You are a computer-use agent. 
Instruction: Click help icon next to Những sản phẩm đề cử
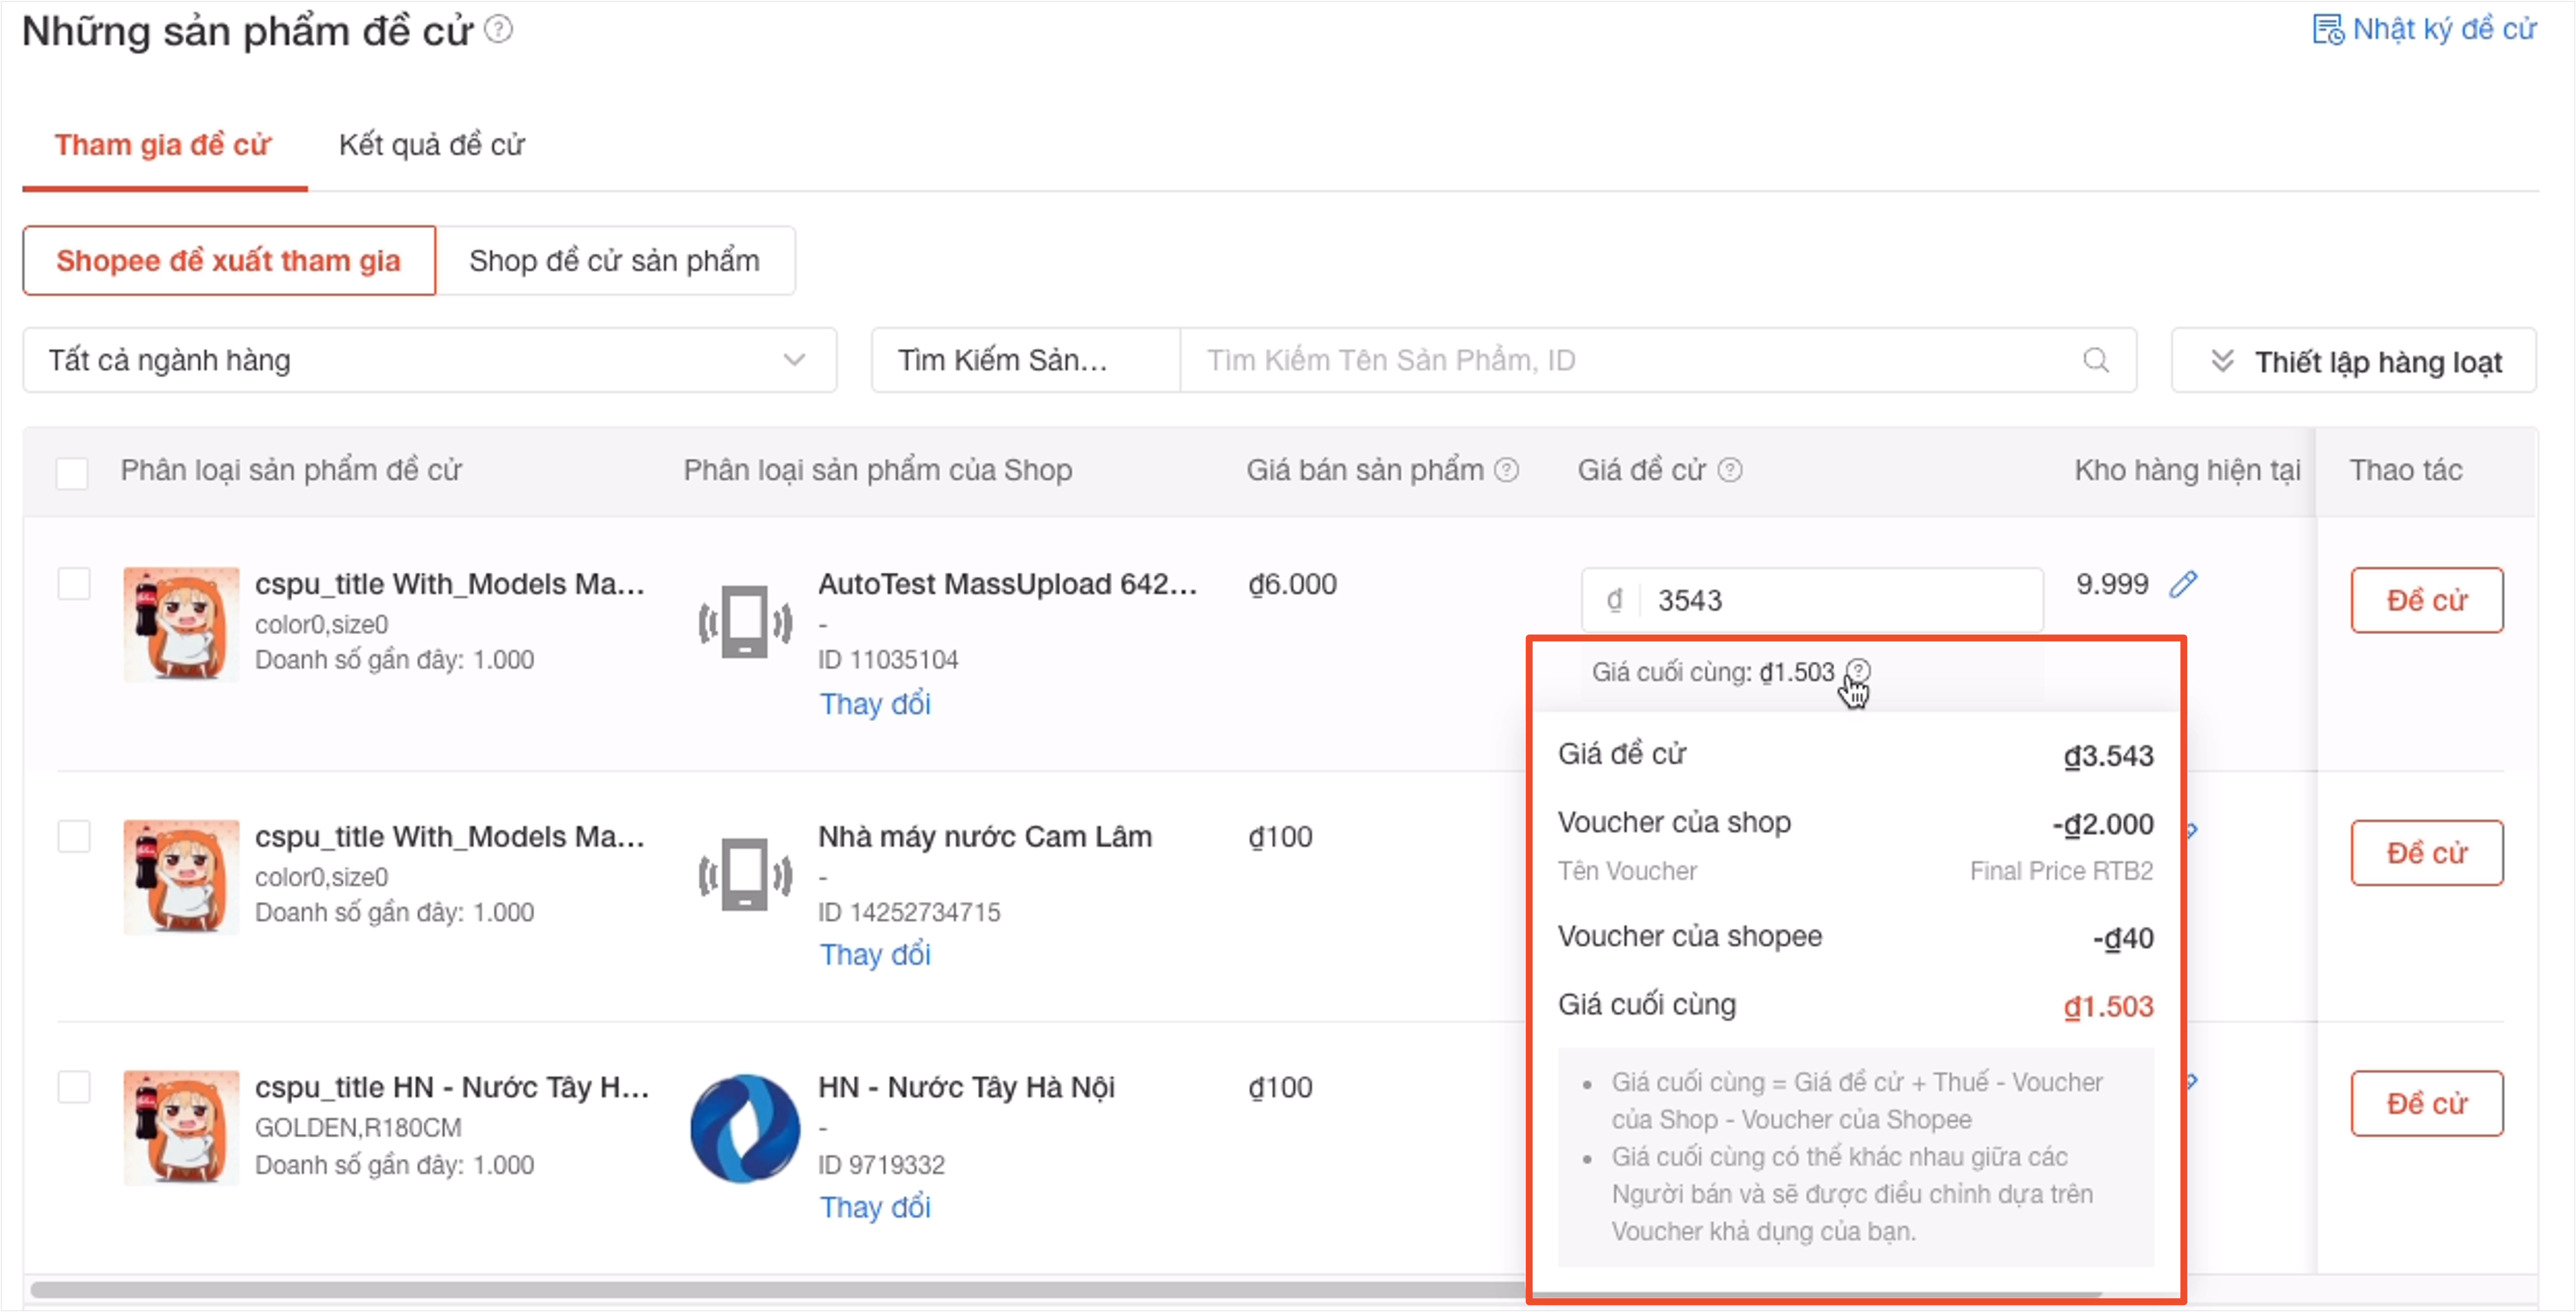point(498,30)
